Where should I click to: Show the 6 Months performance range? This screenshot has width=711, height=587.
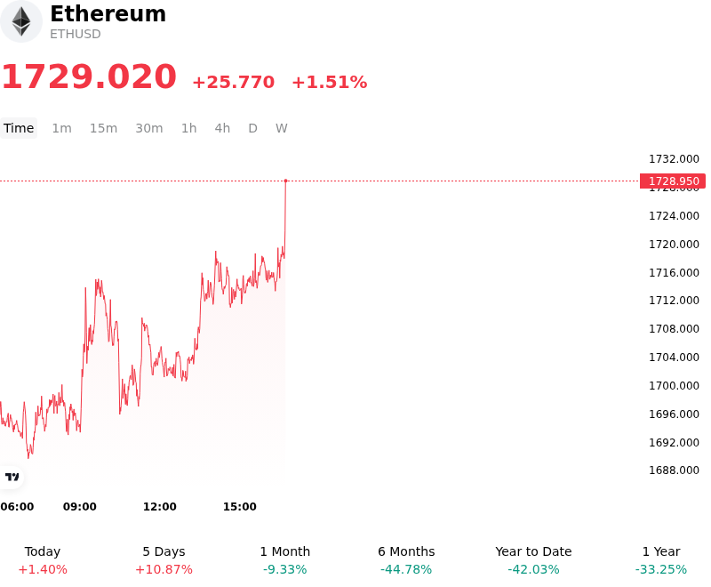click(406, 560)
